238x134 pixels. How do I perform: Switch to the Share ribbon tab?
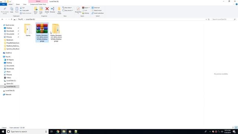pos(18,4)
